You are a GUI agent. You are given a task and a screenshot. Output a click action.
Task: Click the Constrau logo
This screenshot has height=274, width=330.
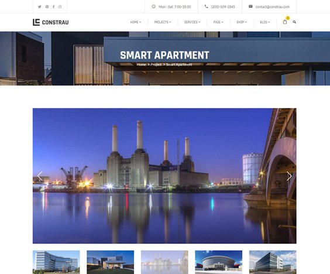pos(50,22)
